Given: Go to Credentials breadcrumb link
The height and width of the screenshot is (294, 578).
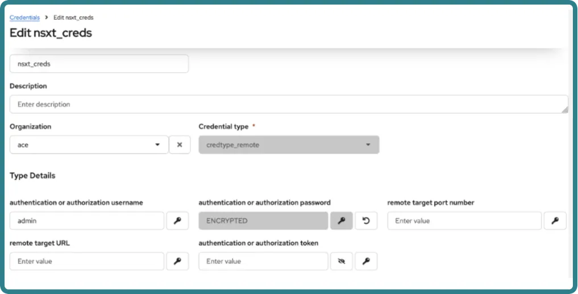Looking at the screenshot, I should coord(24,17).
